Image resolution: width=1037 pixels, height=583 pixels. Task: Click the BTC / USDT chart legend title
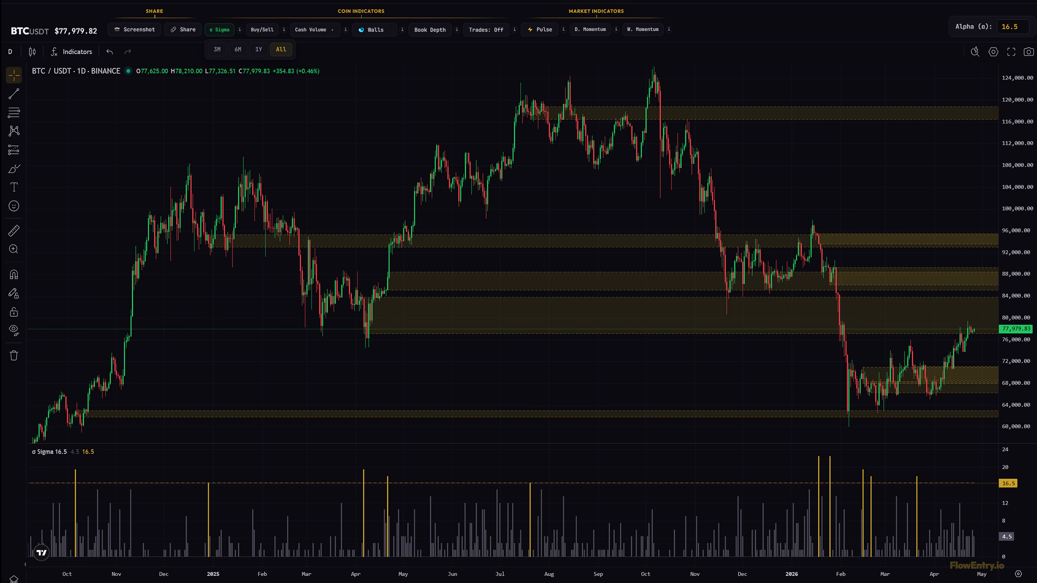pos(76,71)
